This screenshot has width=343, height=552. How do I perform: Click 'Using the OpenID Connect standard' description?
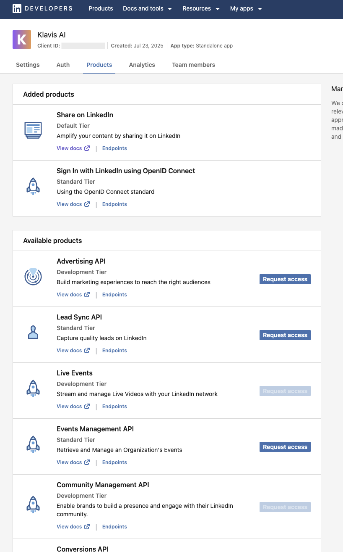106,192
